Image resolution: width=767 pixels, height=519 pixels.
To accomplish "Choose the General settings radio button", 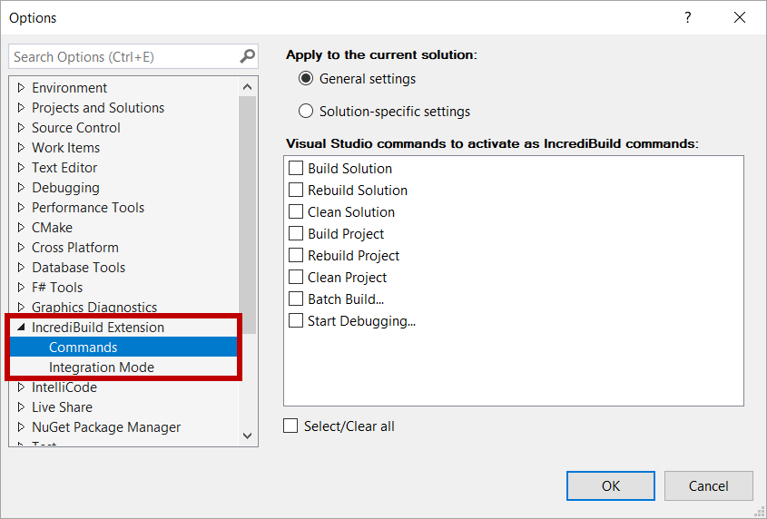I will (x=306, y=79).
